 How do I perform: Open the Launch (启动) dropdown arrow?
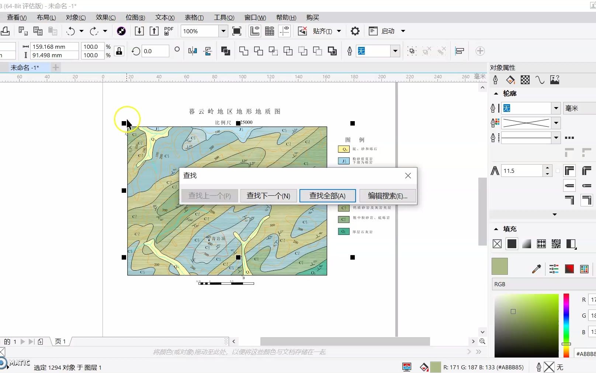tap(403, 31)
